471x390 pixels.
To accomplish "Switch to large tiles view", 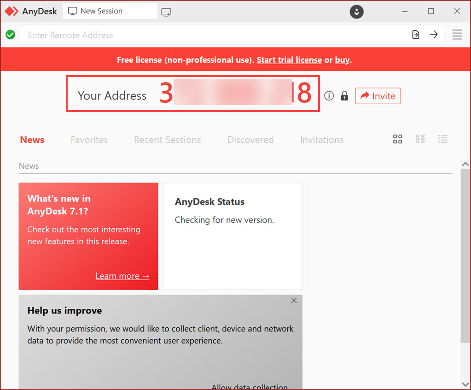I will coord(397,139).
